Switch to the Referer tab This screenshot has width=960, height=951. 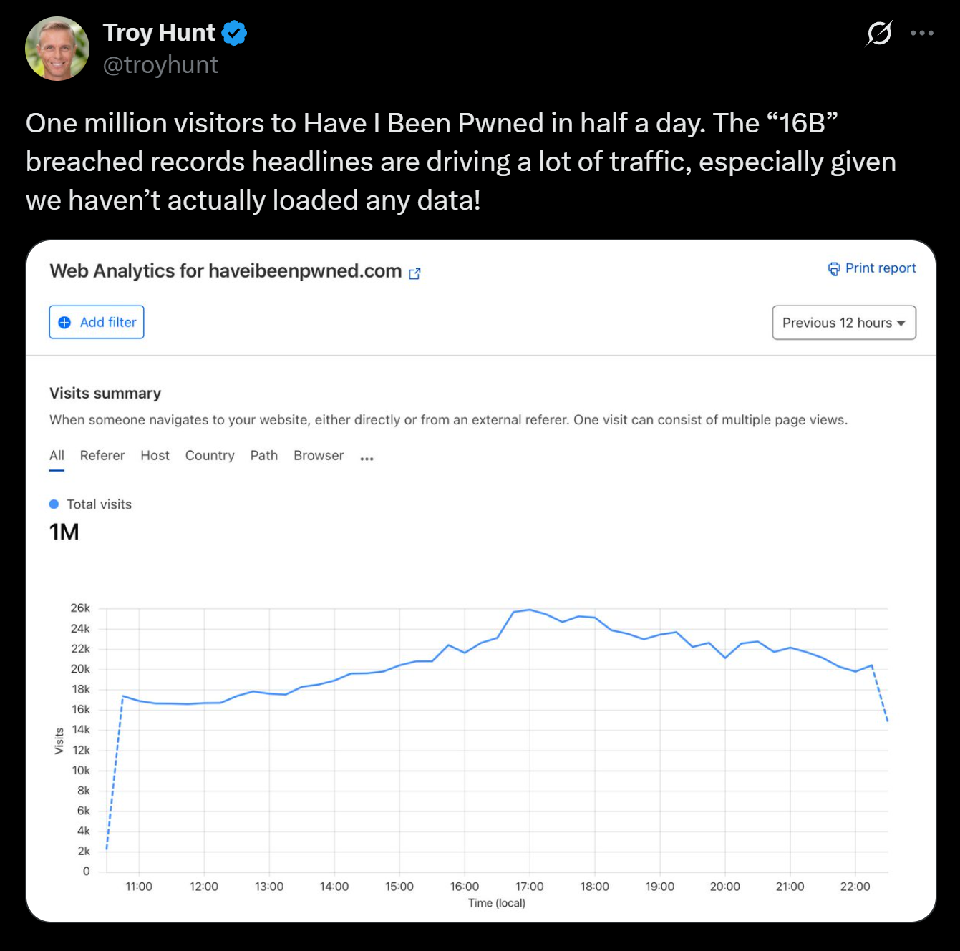pos(102,455)
